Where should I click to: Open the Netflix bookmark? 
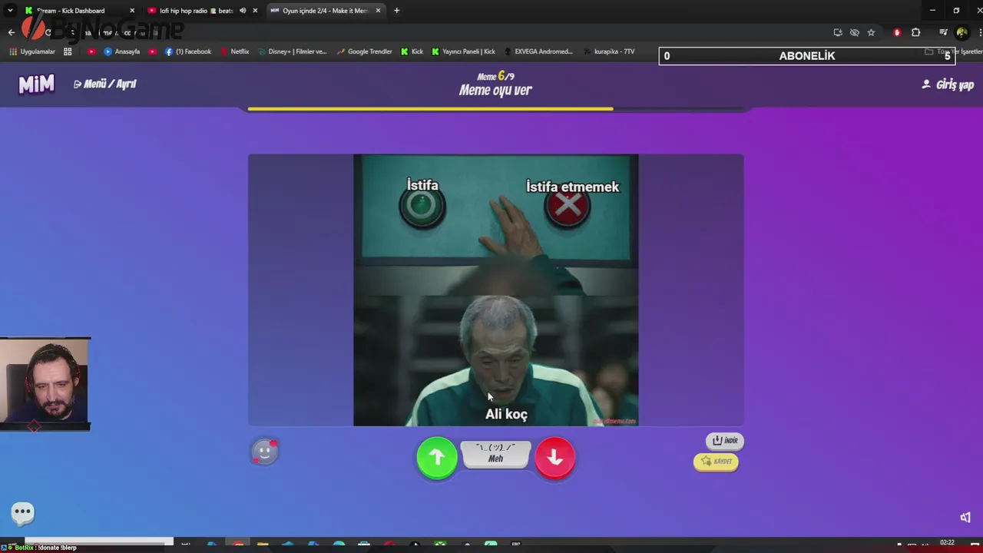234,51
